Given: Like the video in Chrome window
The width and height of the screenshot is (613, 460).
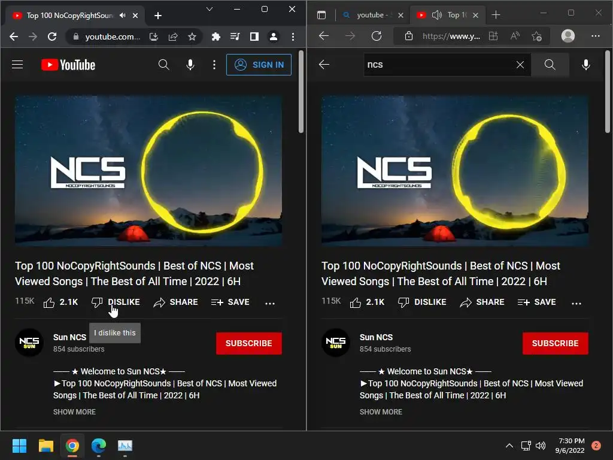Looking at the screenshot, I should click(60, 302).
